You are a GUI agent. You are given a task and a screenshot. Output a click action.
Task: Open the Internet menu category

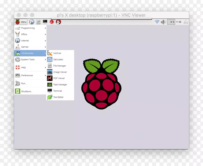click(30, 41)
